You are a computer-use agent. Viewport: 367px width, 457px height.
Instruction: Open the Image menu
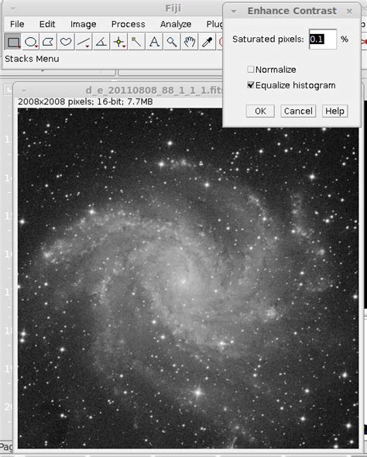[x=84, y=24]
